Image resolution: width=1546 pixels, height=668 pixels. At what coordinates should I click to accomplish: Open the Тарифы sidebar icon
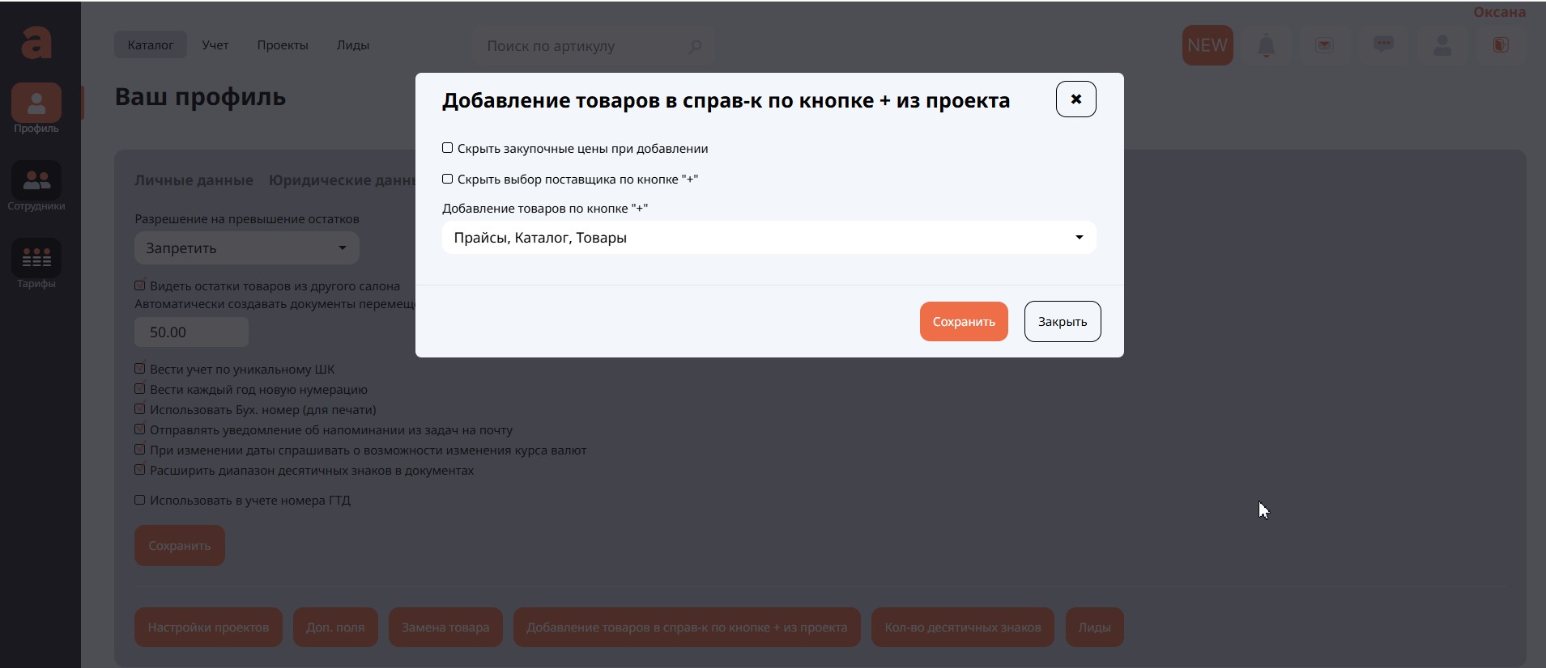pyautogui.click(x=36, y=259)
